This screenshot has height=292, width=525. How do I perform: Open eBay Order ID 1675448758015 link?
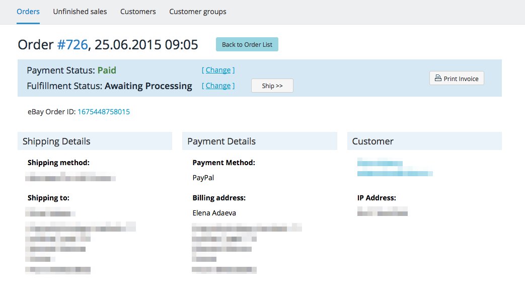click(103, 112)
